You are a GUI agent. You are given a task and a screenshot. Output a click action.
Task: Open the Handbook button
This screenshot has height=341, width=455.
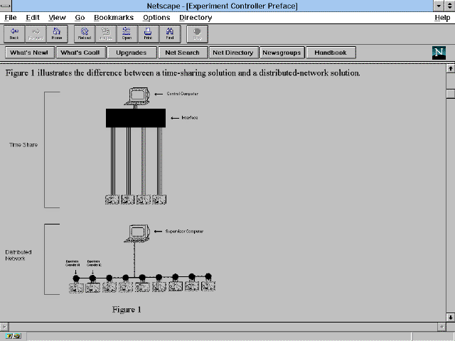pos(331,53)
